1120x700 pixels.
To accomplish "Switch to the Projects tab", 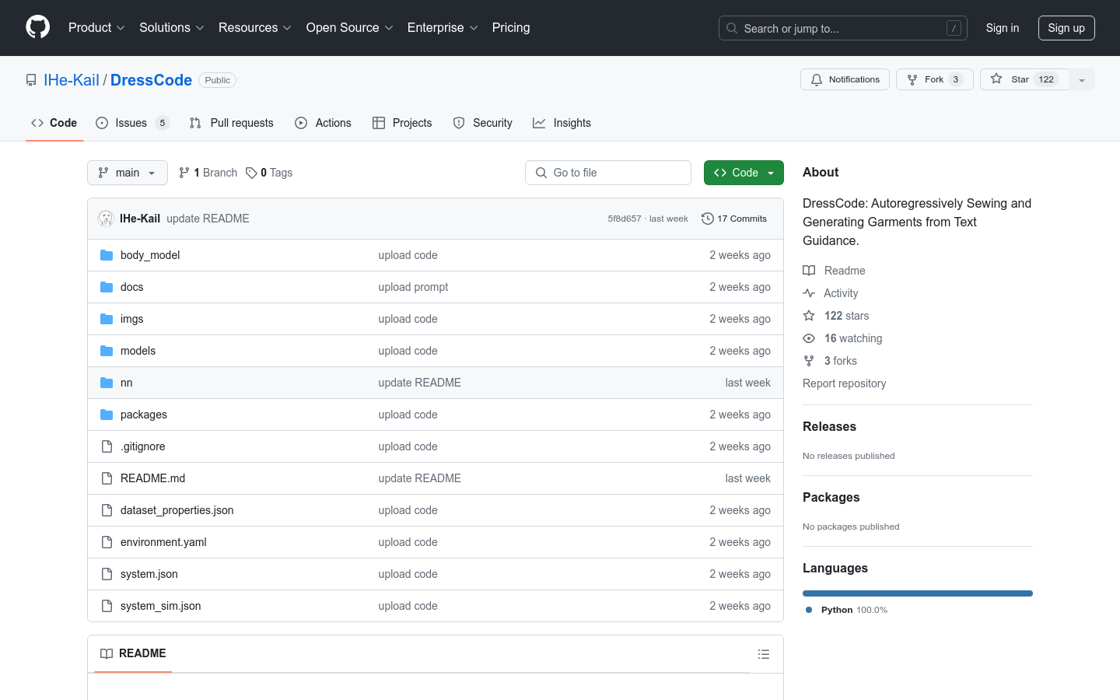I will click(x=402, y=123).
